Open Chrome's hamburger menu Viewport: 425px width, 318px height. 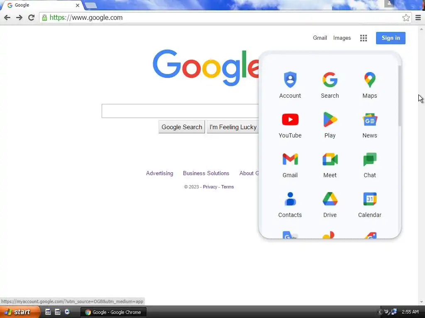pyautogui.click(x=418, y=17)
